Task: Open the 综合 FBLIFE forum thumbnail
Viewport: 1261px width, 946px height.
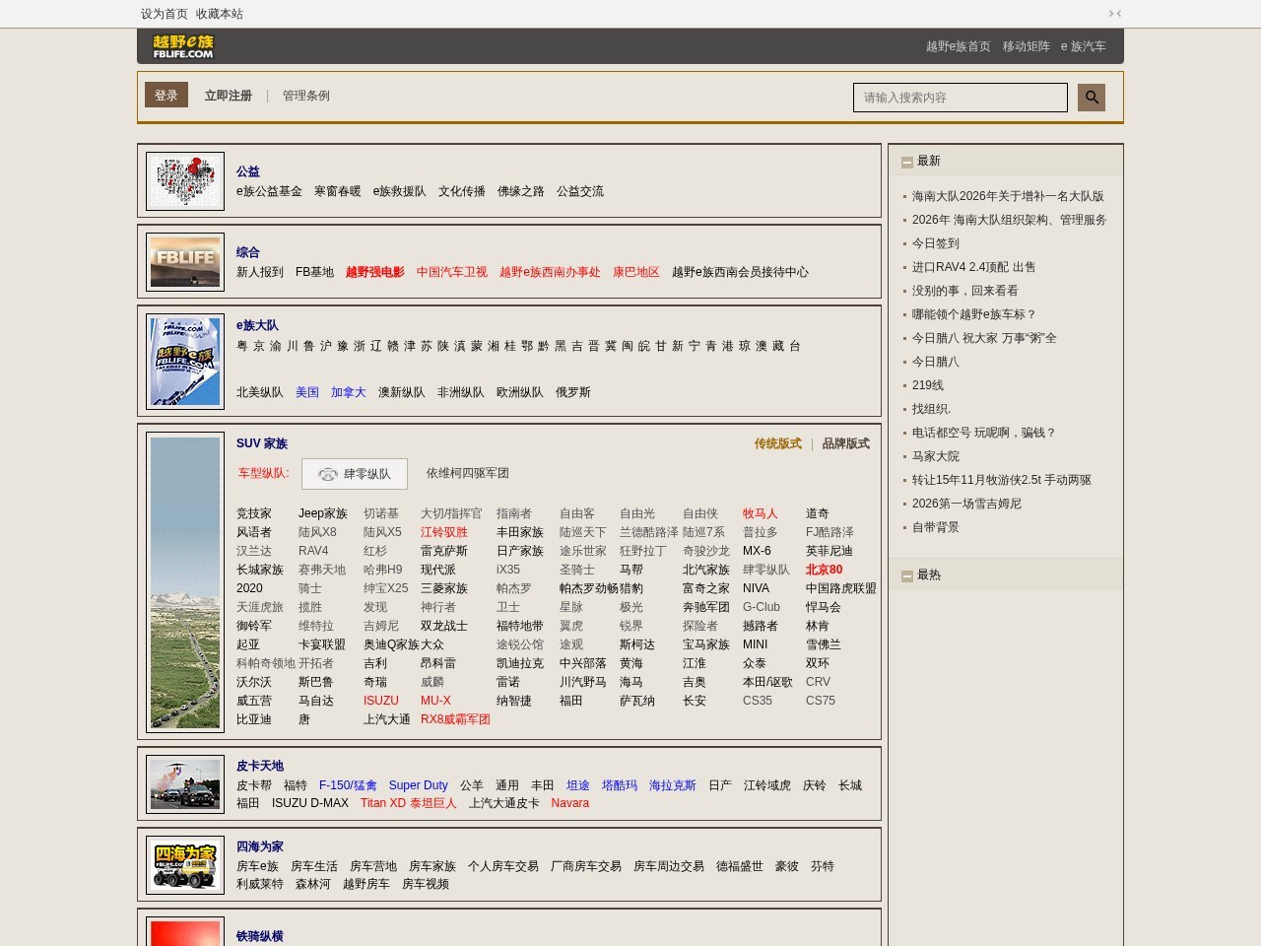Action: (185, 262)
